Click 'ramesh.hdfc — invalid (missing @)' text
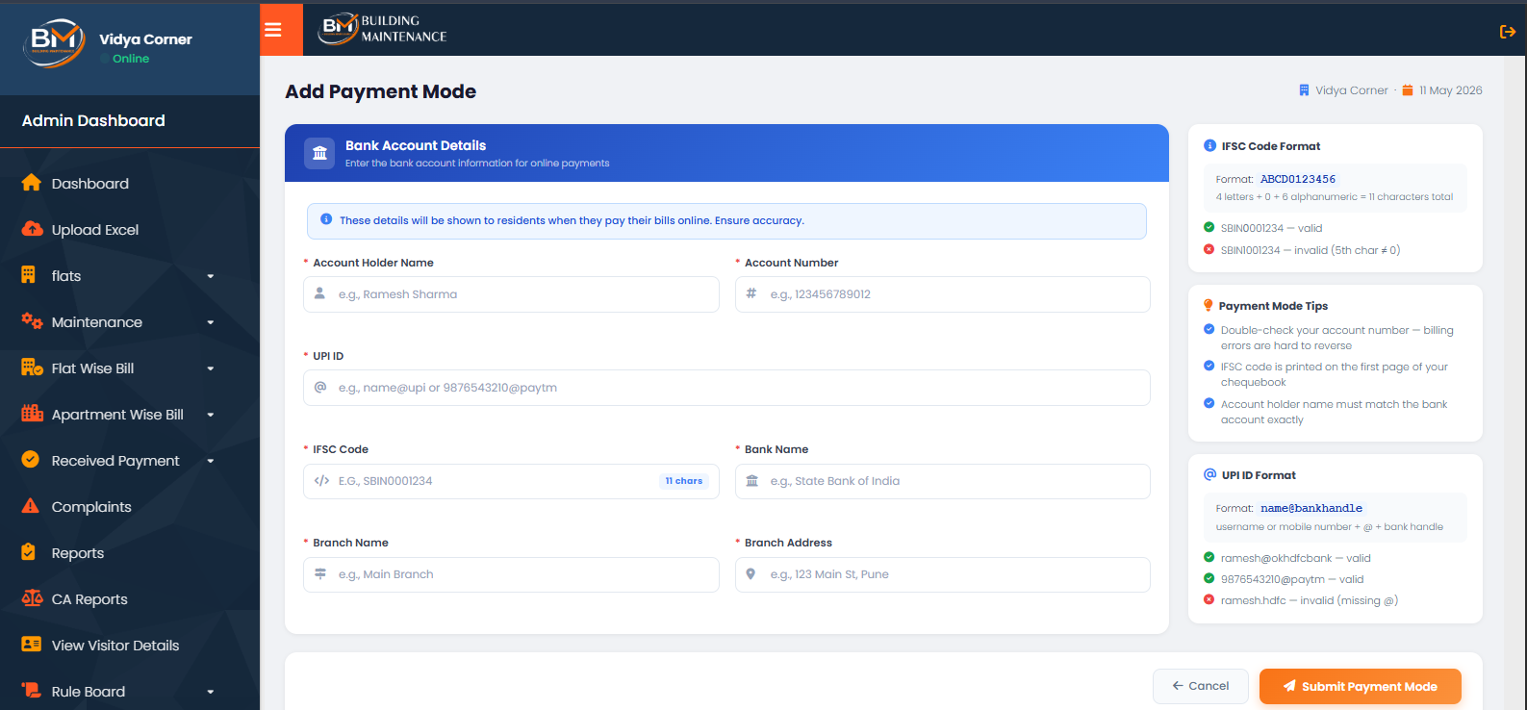The image size is (1527, 710). click(1309, 600)
